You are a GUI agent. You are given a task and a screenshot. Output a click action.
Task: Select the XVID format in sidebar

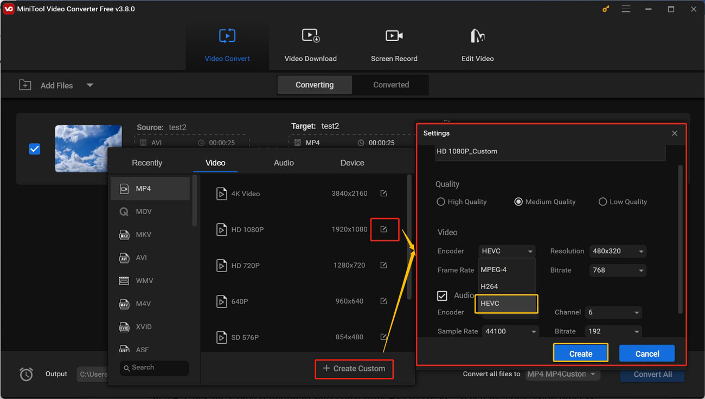click(x=150, y=327)
